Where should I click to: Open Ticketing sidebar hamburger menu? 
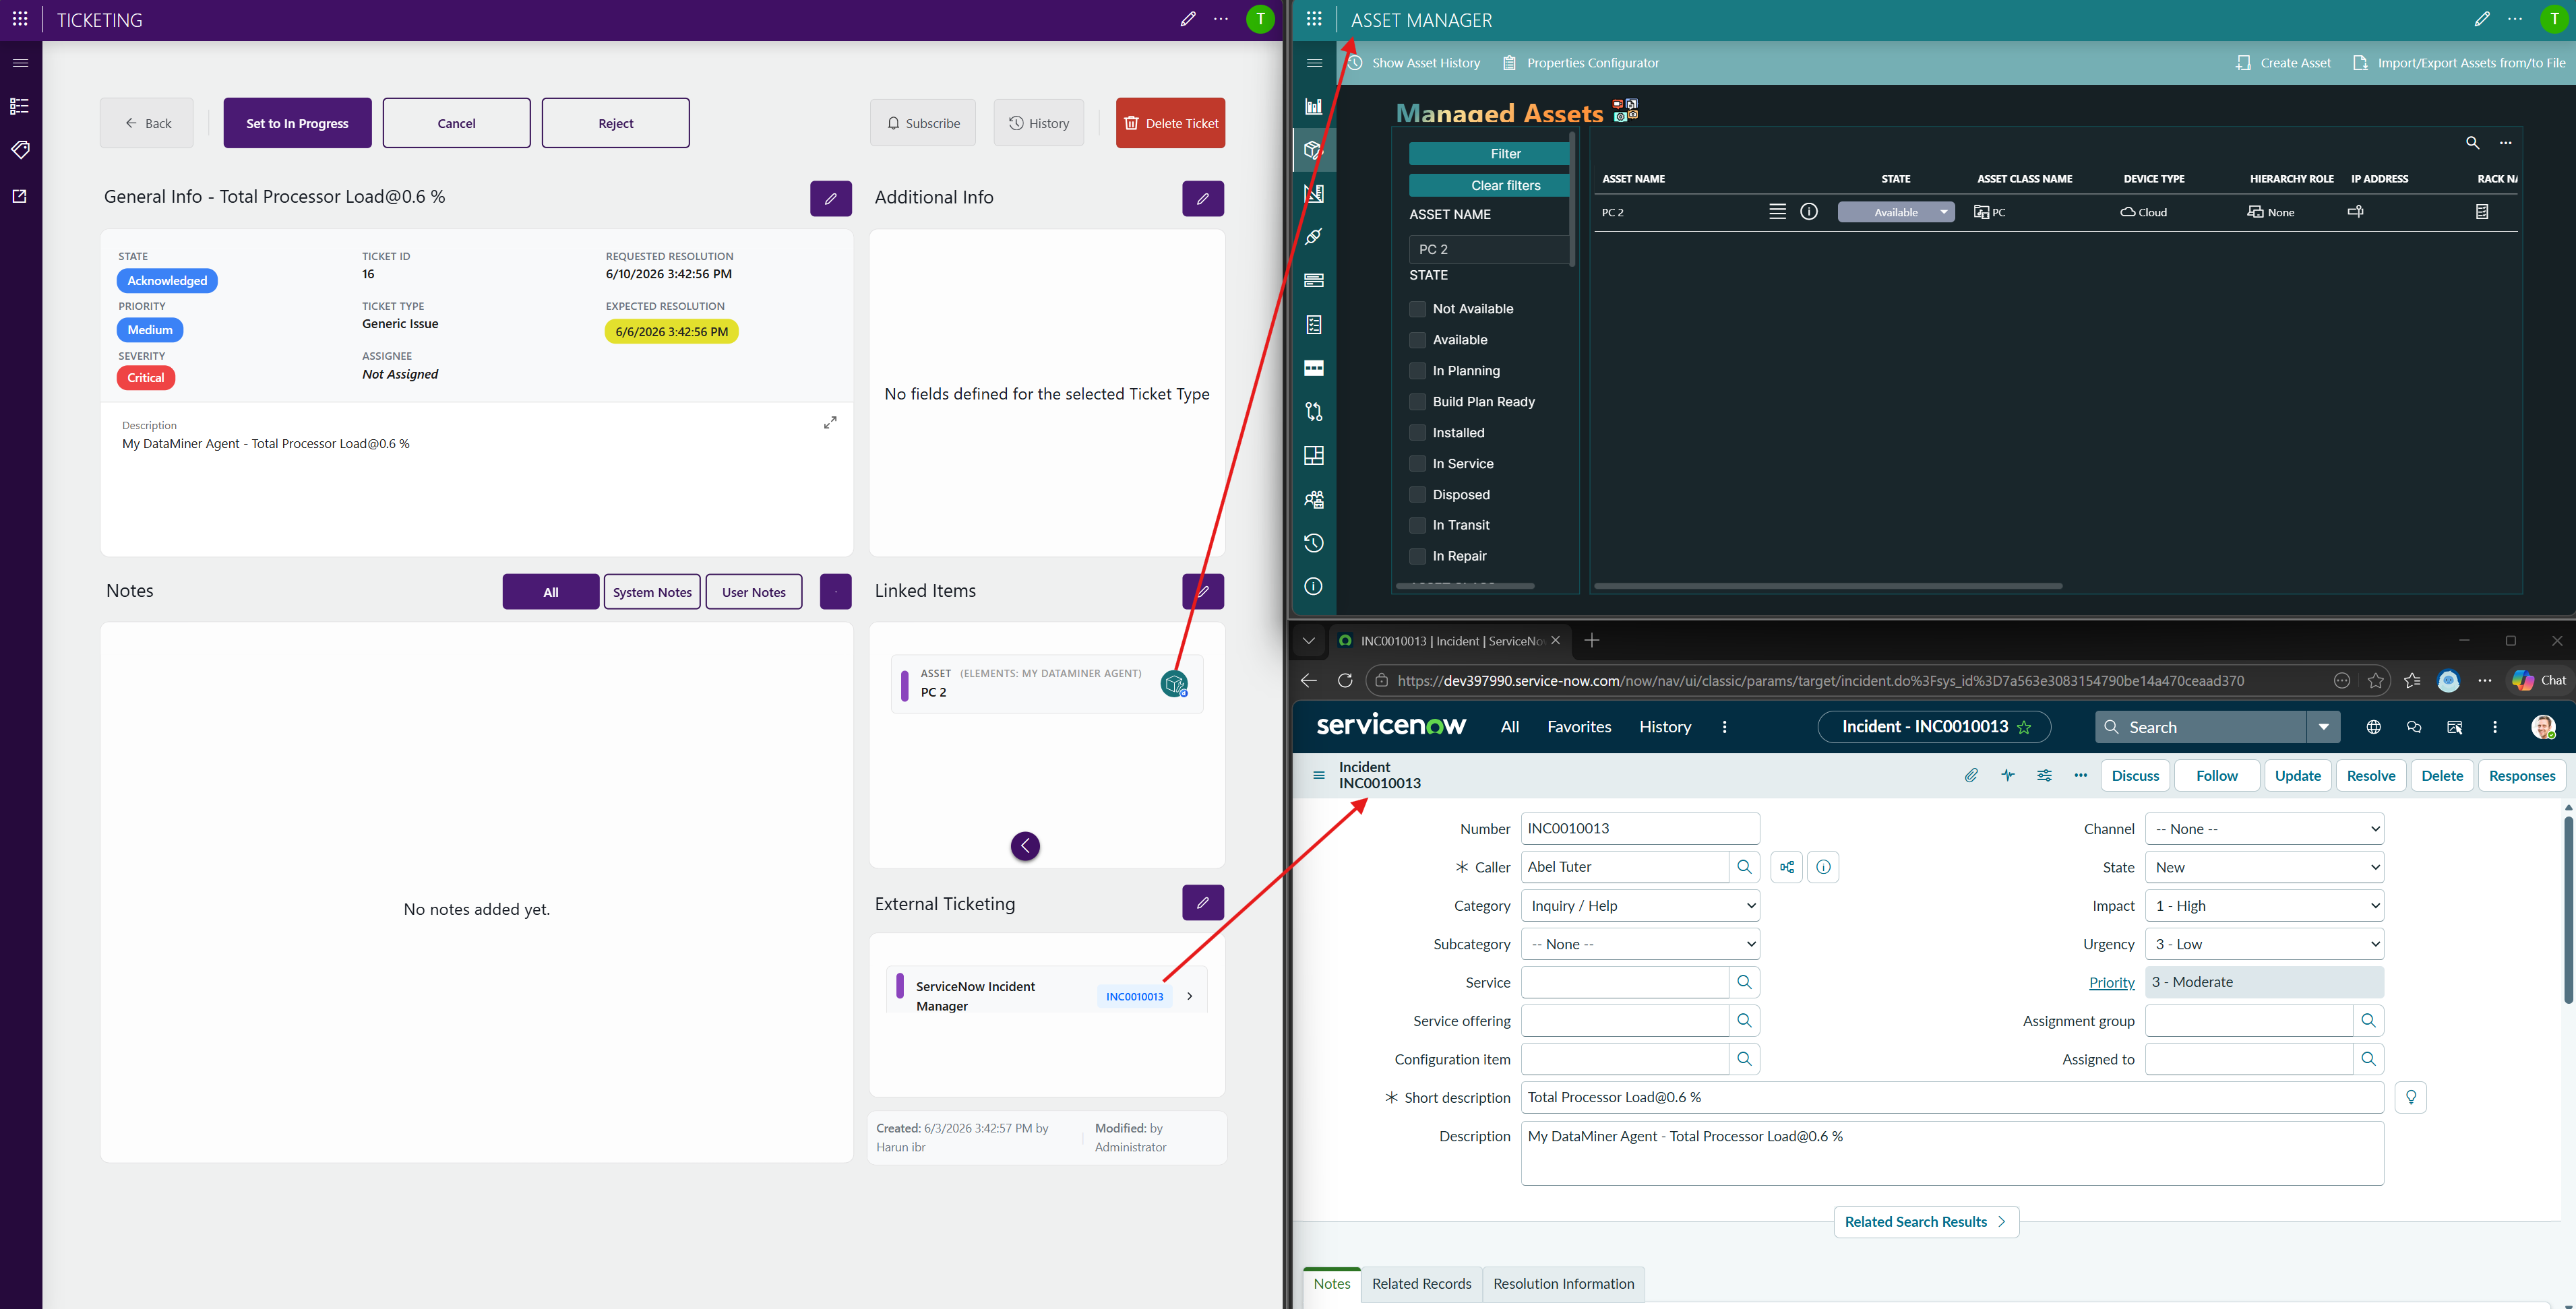[20, 63]
